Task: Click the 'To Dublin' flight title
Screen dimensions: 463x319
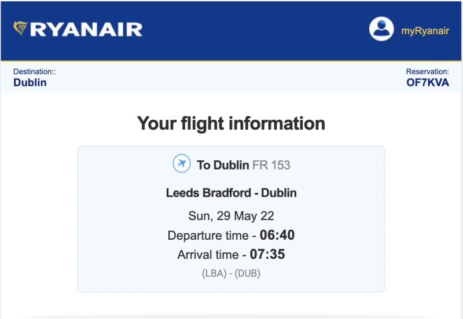Action: (x=223, y=165)
